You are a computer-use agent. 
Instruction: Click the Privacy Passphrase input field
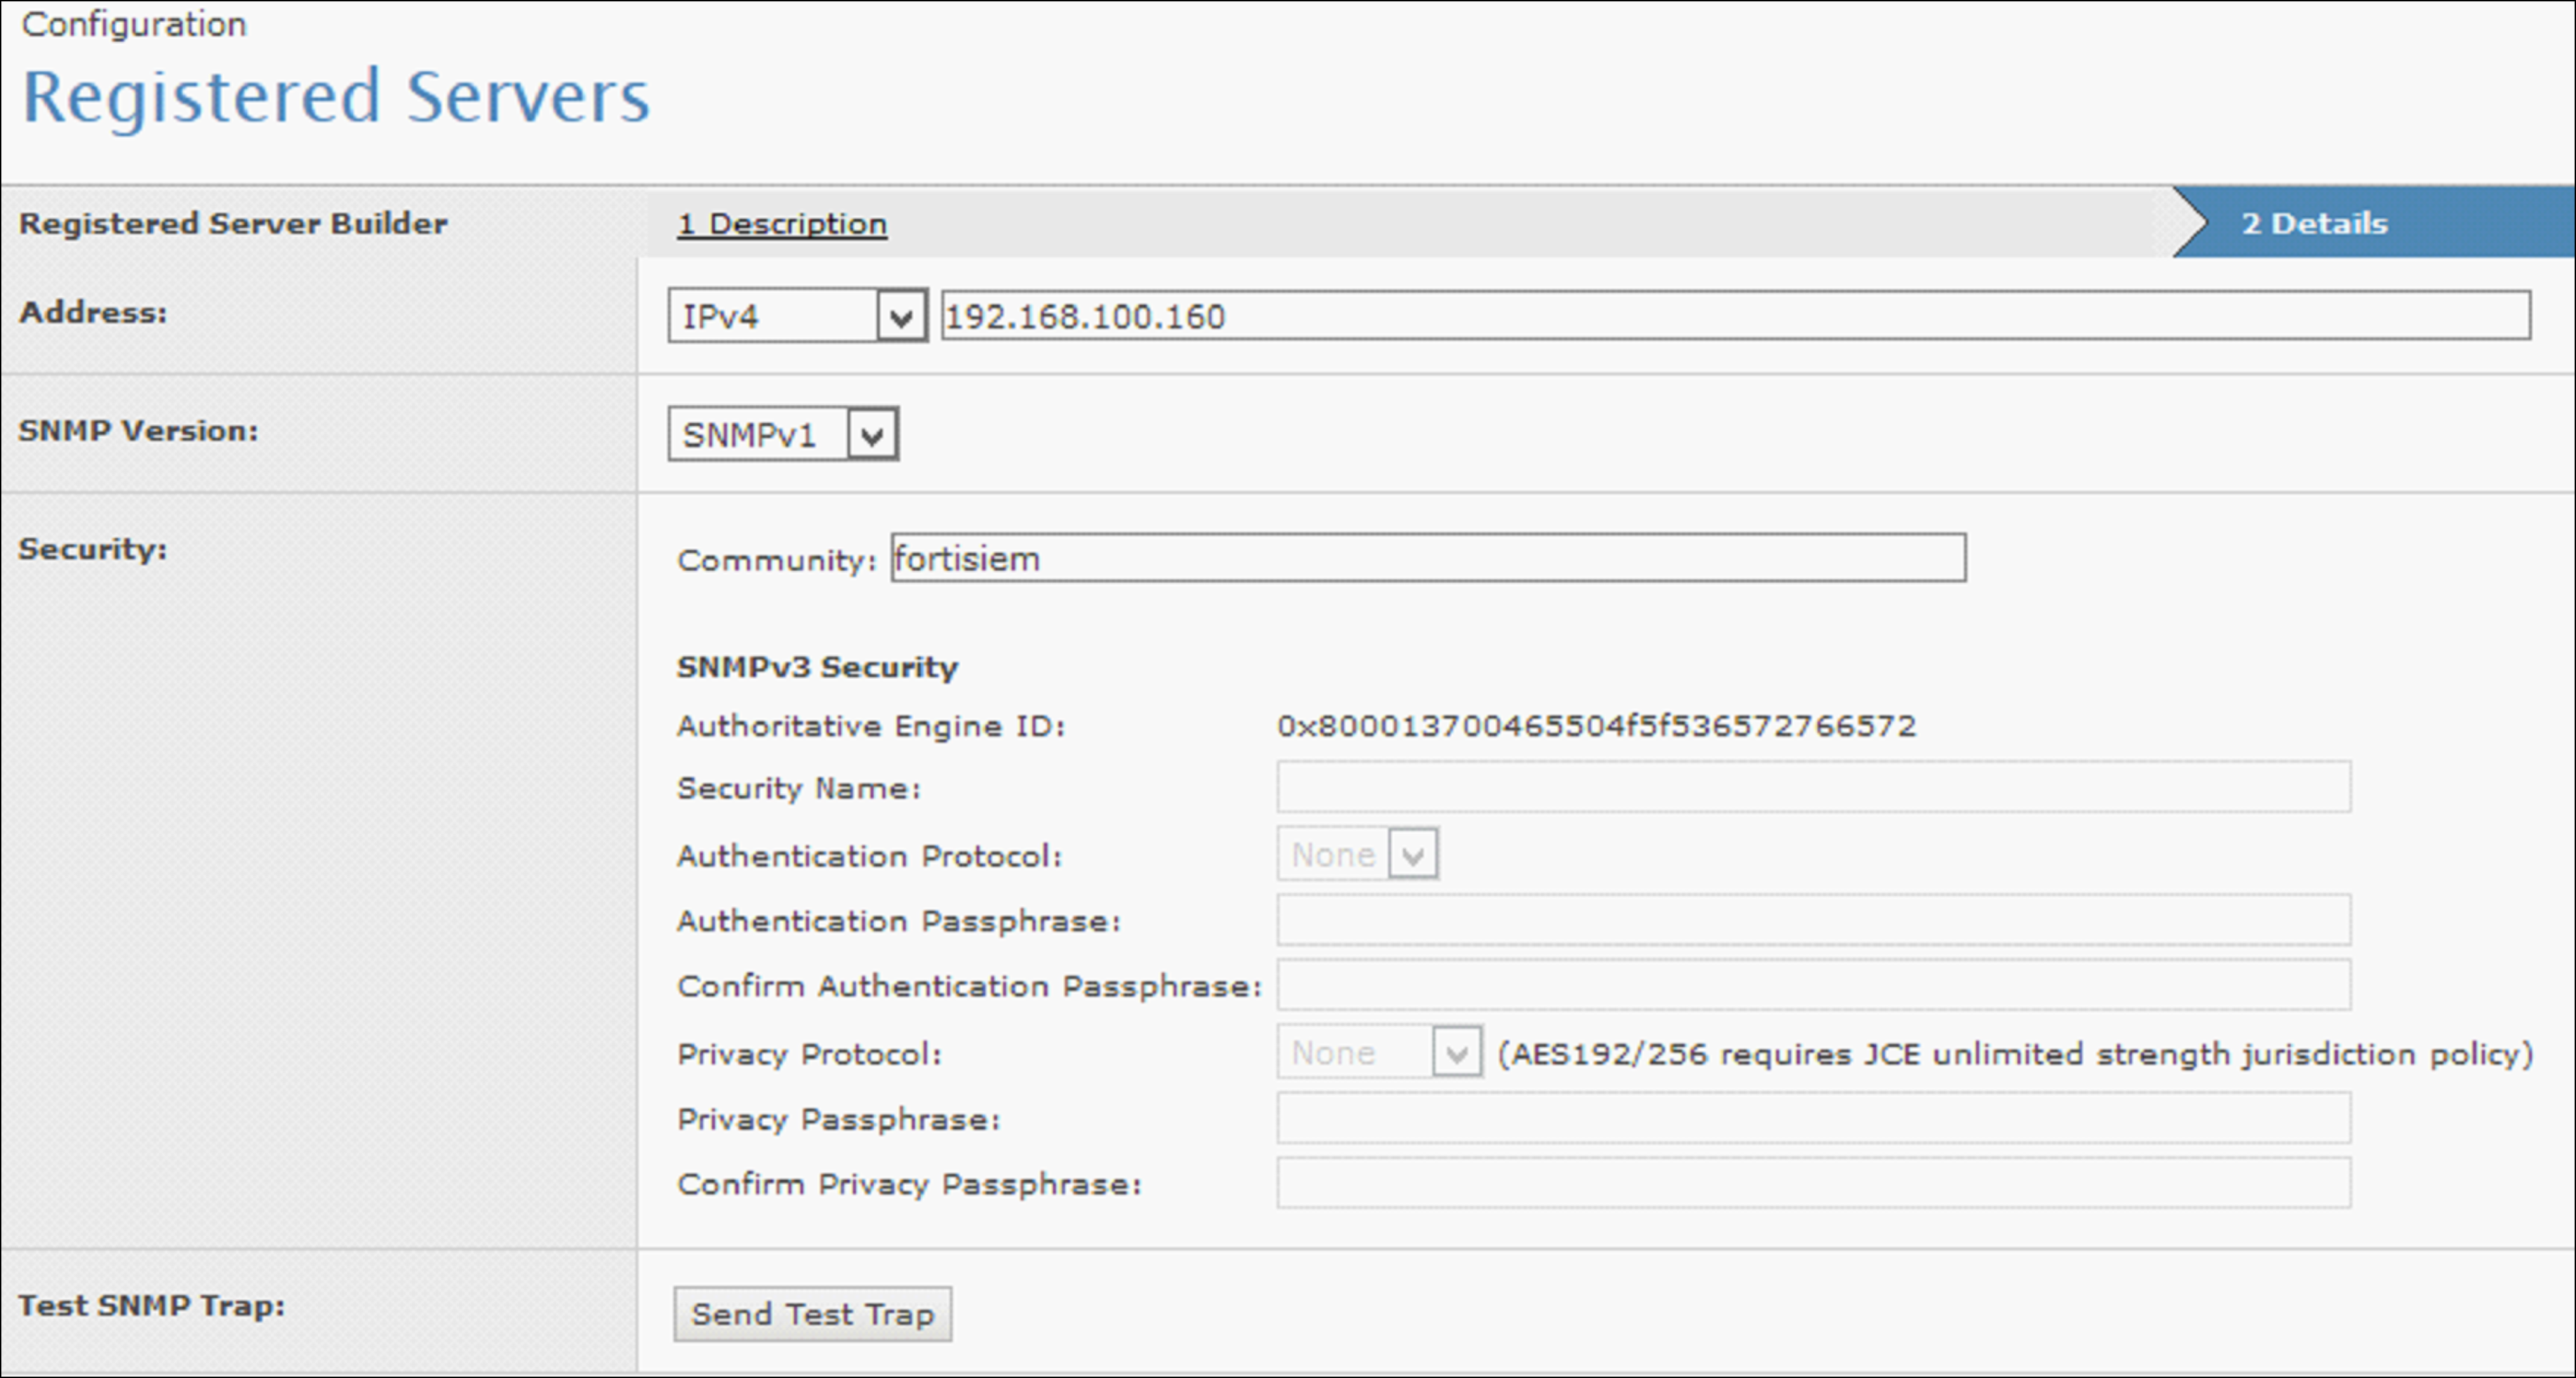1812,1119
